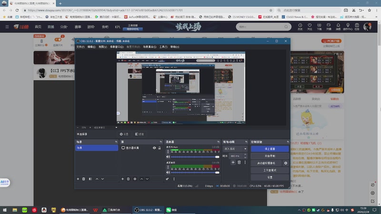Click 停止直播 stop streaming button
Image resolution: width=381 pixels, height=214 pixels.
270,149
